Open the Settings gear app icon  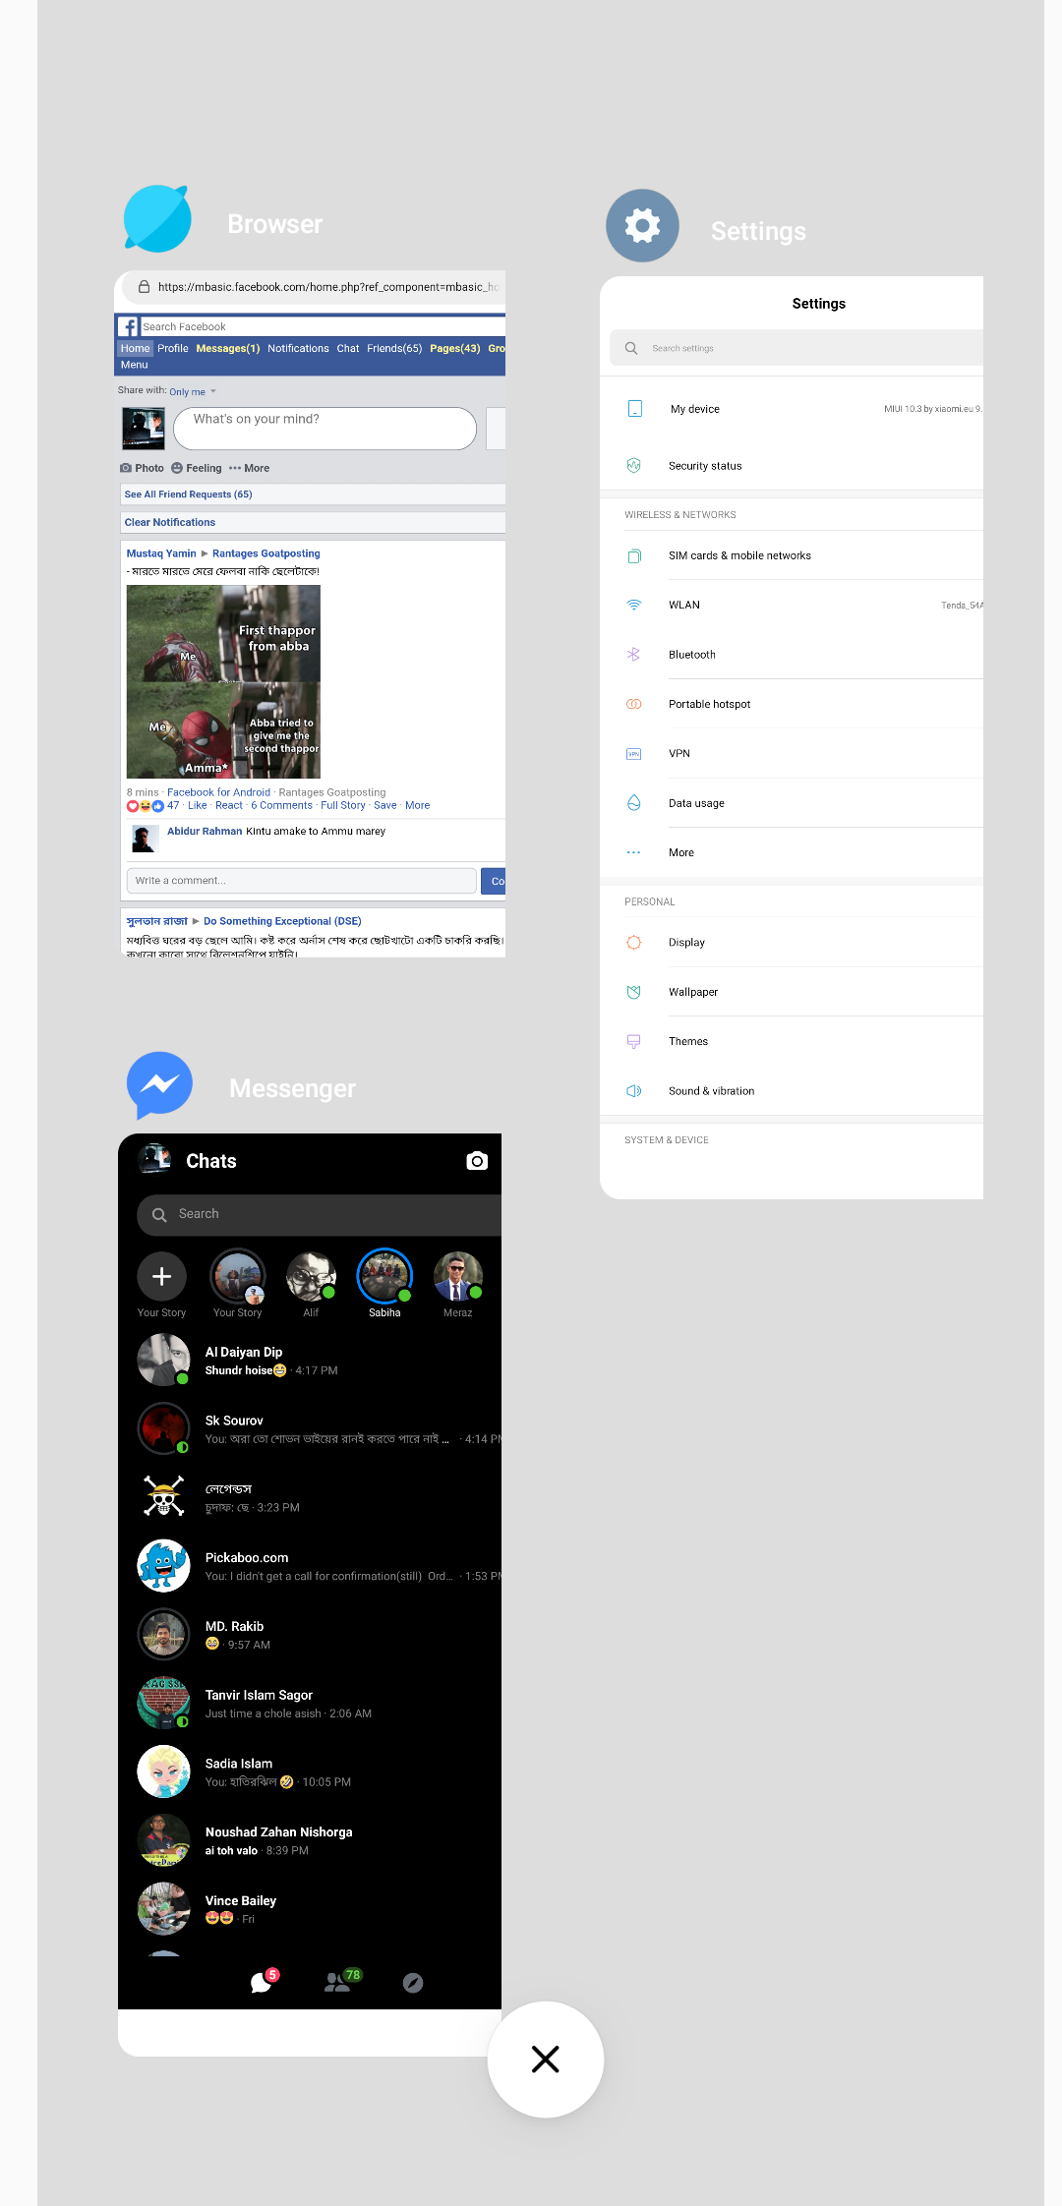(642, 225)
